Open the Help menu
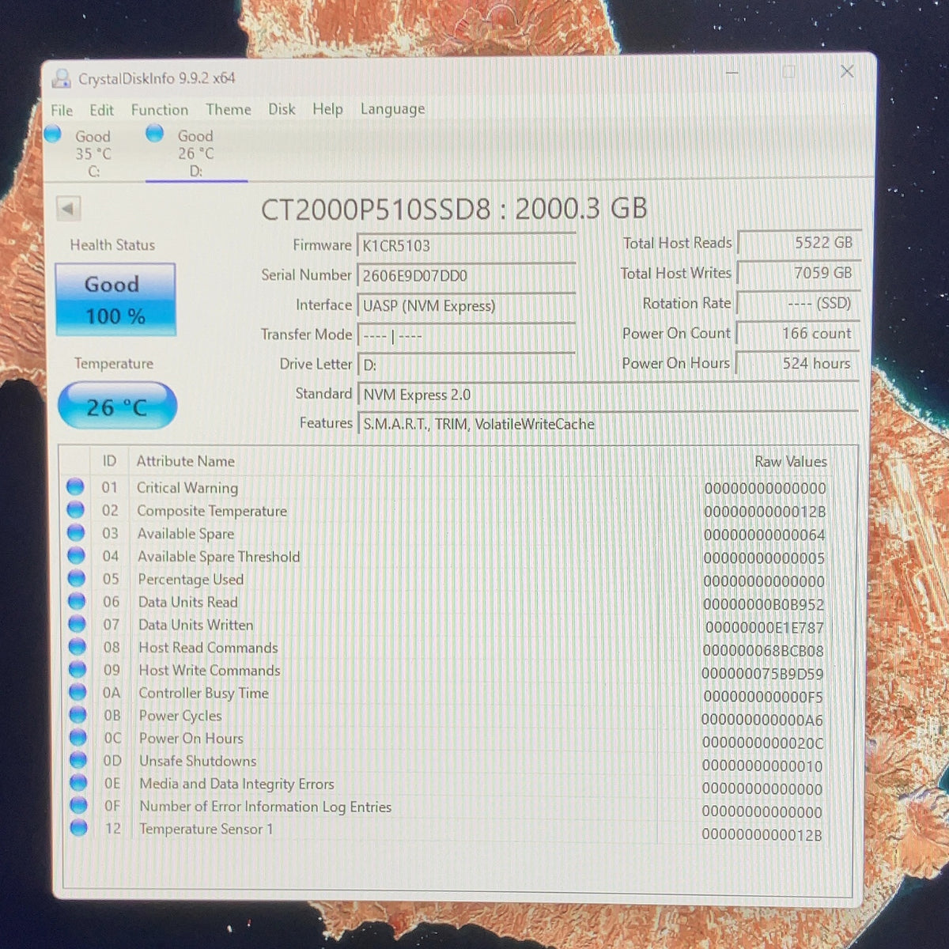 (x=327, y=109)
